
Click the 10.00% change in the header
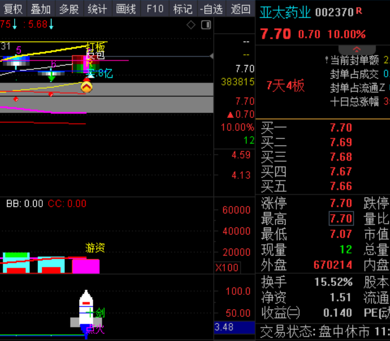(x=347, y=34)
